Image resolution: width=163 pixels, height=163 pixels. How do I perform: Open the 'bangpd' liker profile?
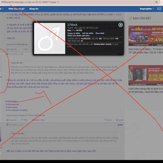coord(21,115)
